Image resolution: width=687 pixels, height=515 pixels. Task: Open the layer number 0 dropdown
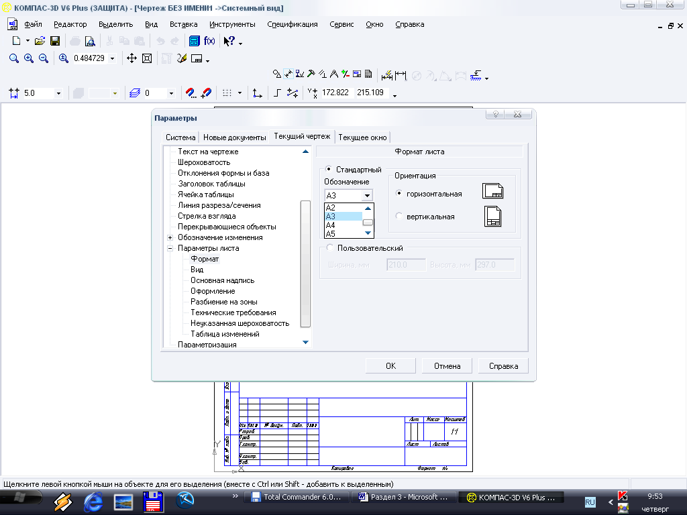[x=171, y=93]
